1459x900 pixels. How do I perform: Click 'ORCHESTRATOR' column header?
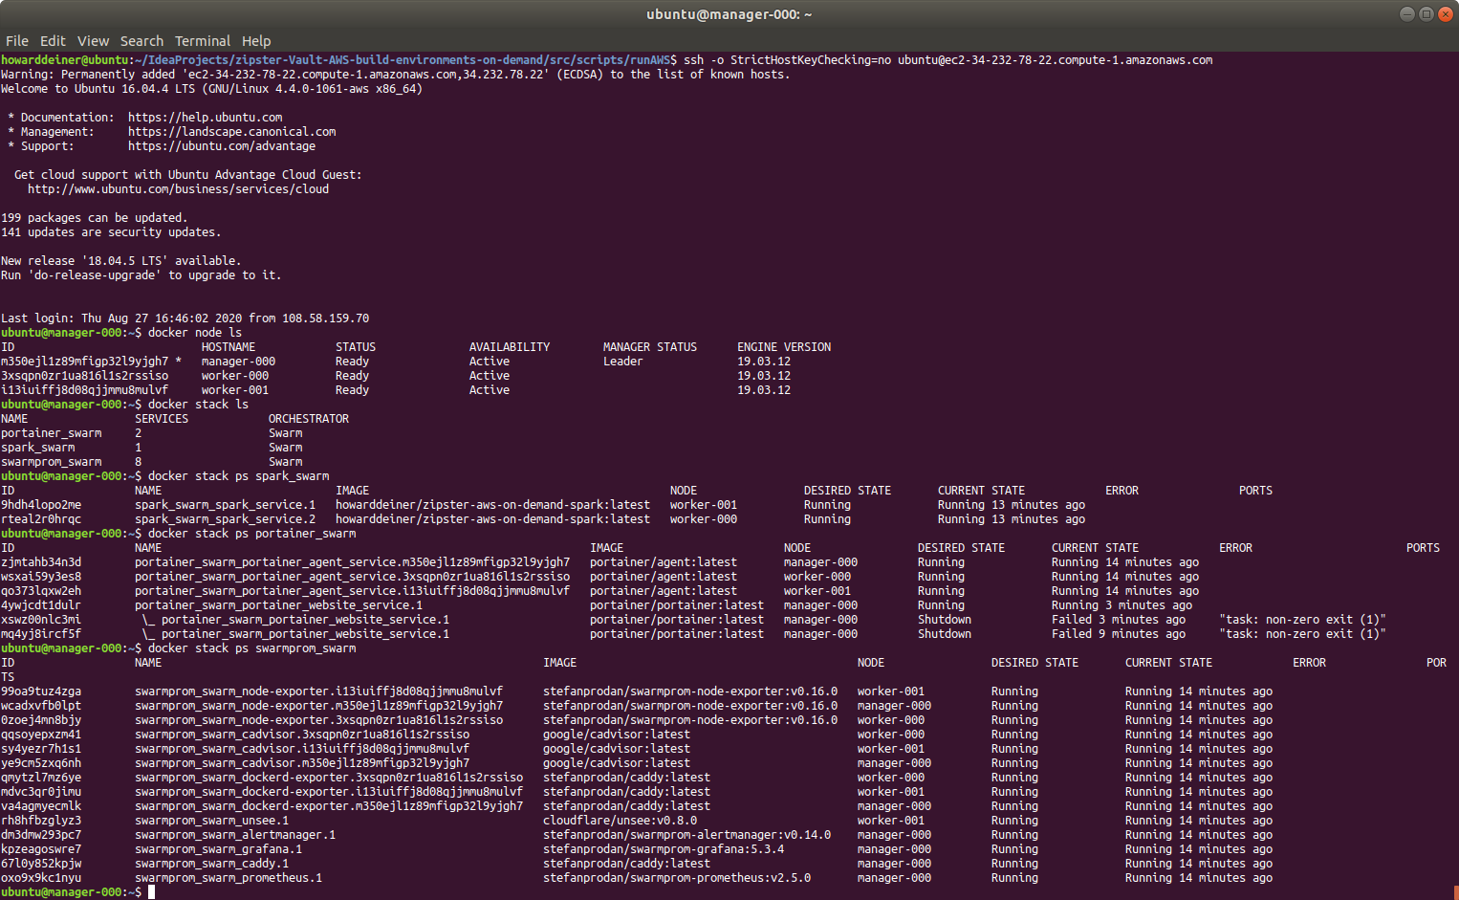coord(309,419)
